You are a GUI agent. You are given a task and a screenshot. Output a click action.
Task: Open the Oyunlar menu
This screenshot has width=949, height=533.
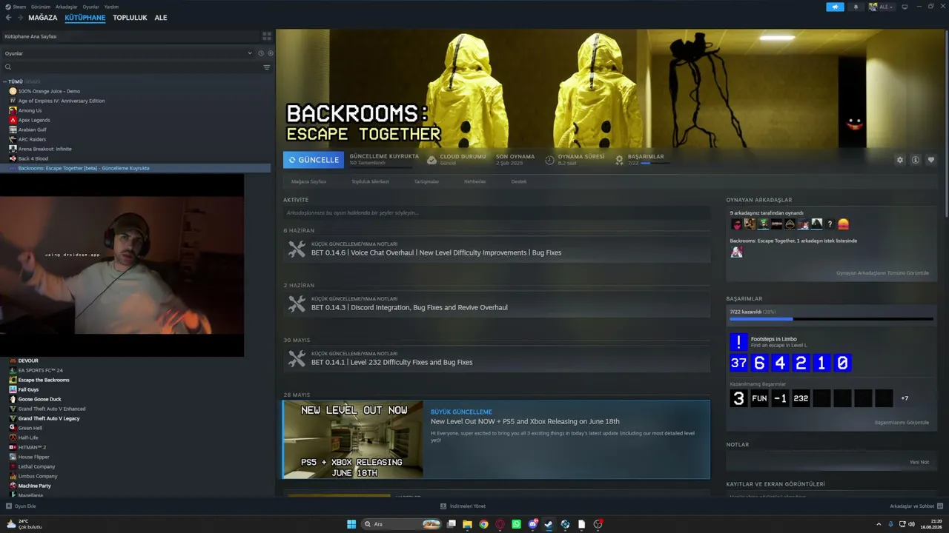click(90, 7)
